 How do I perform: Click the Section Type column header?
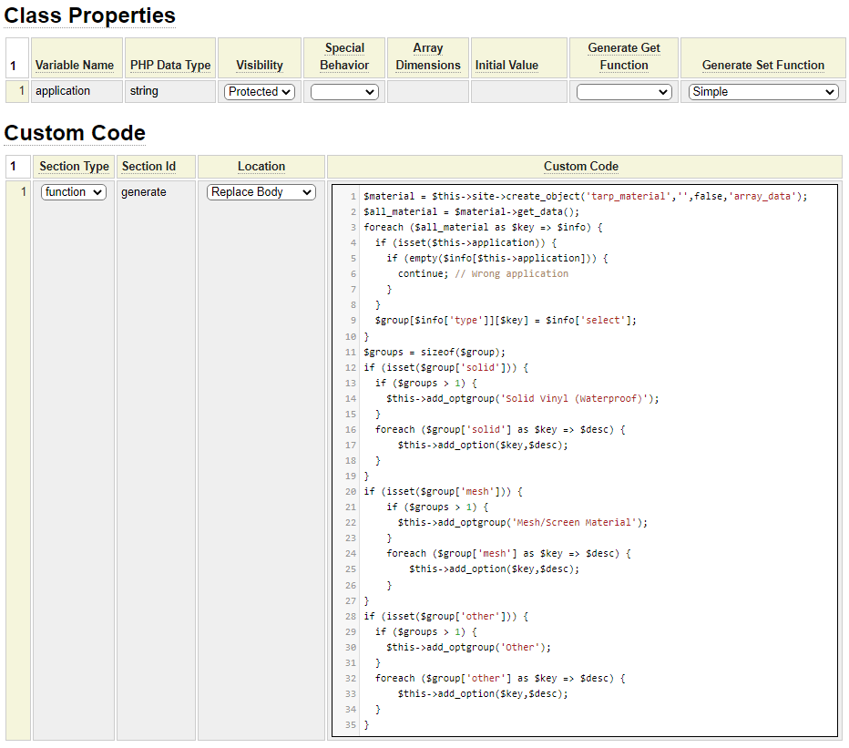(75, 167)
